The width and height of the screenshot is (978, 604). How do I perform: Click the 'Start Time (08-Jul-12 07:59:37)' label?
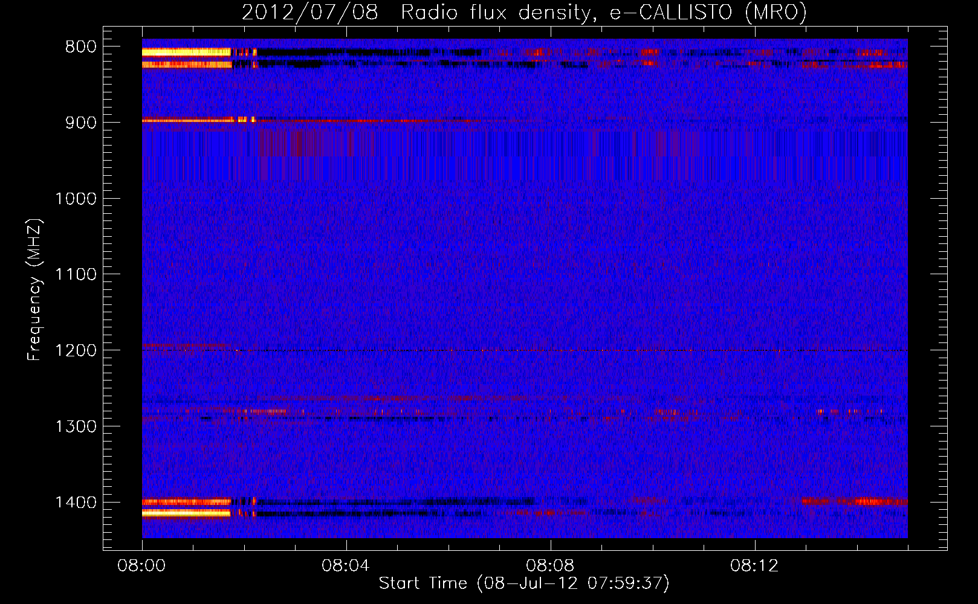524,583
